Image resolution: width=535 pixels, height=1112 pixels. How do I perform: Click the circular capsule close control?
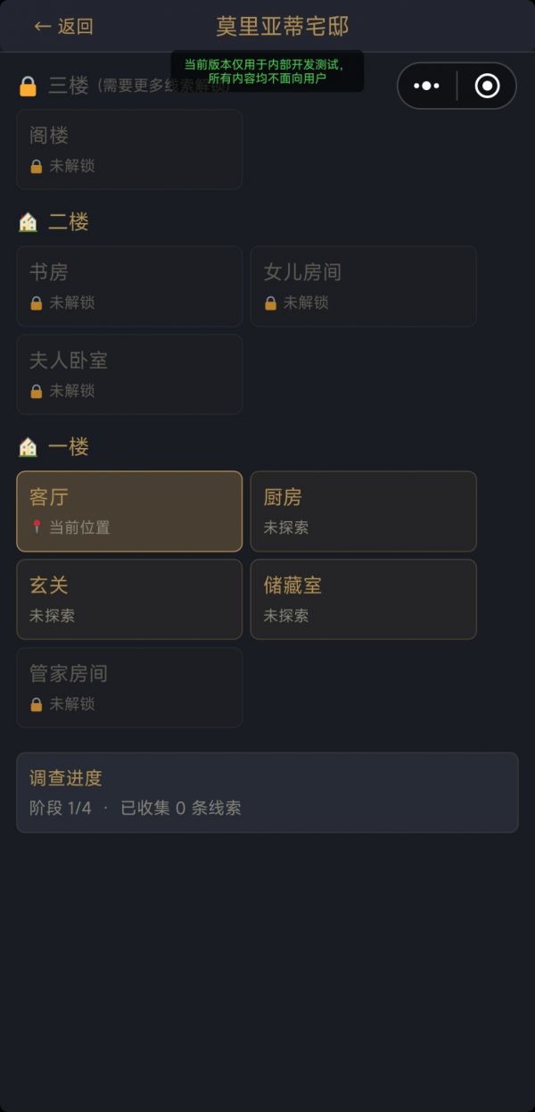point(485,86)
